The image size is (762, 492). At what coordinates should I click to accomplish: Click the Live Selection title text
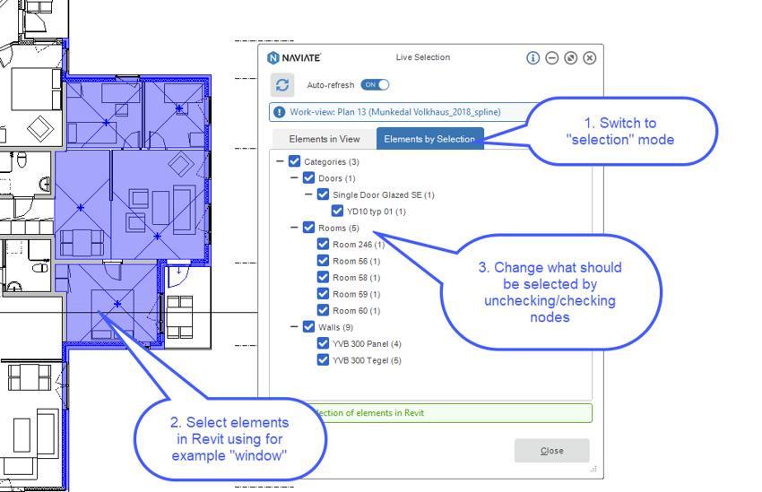[x=423, y=57]
